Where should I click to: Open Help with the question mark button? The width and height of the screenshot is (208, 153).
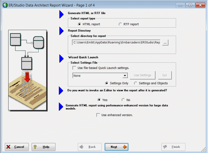[x=43, y=147]
